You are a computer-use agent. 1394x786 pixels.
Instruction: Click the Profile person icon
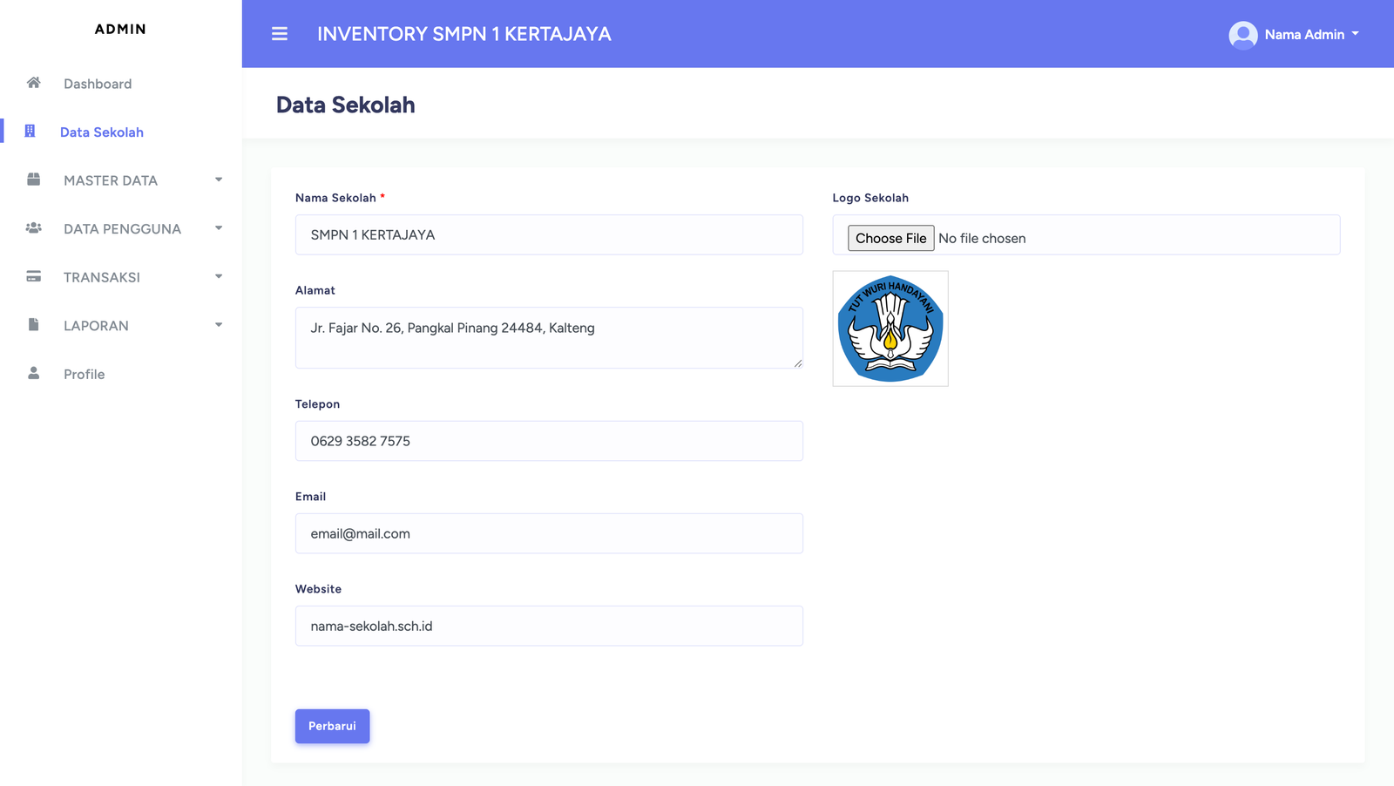pyautogui.click(x=34, y=373)
